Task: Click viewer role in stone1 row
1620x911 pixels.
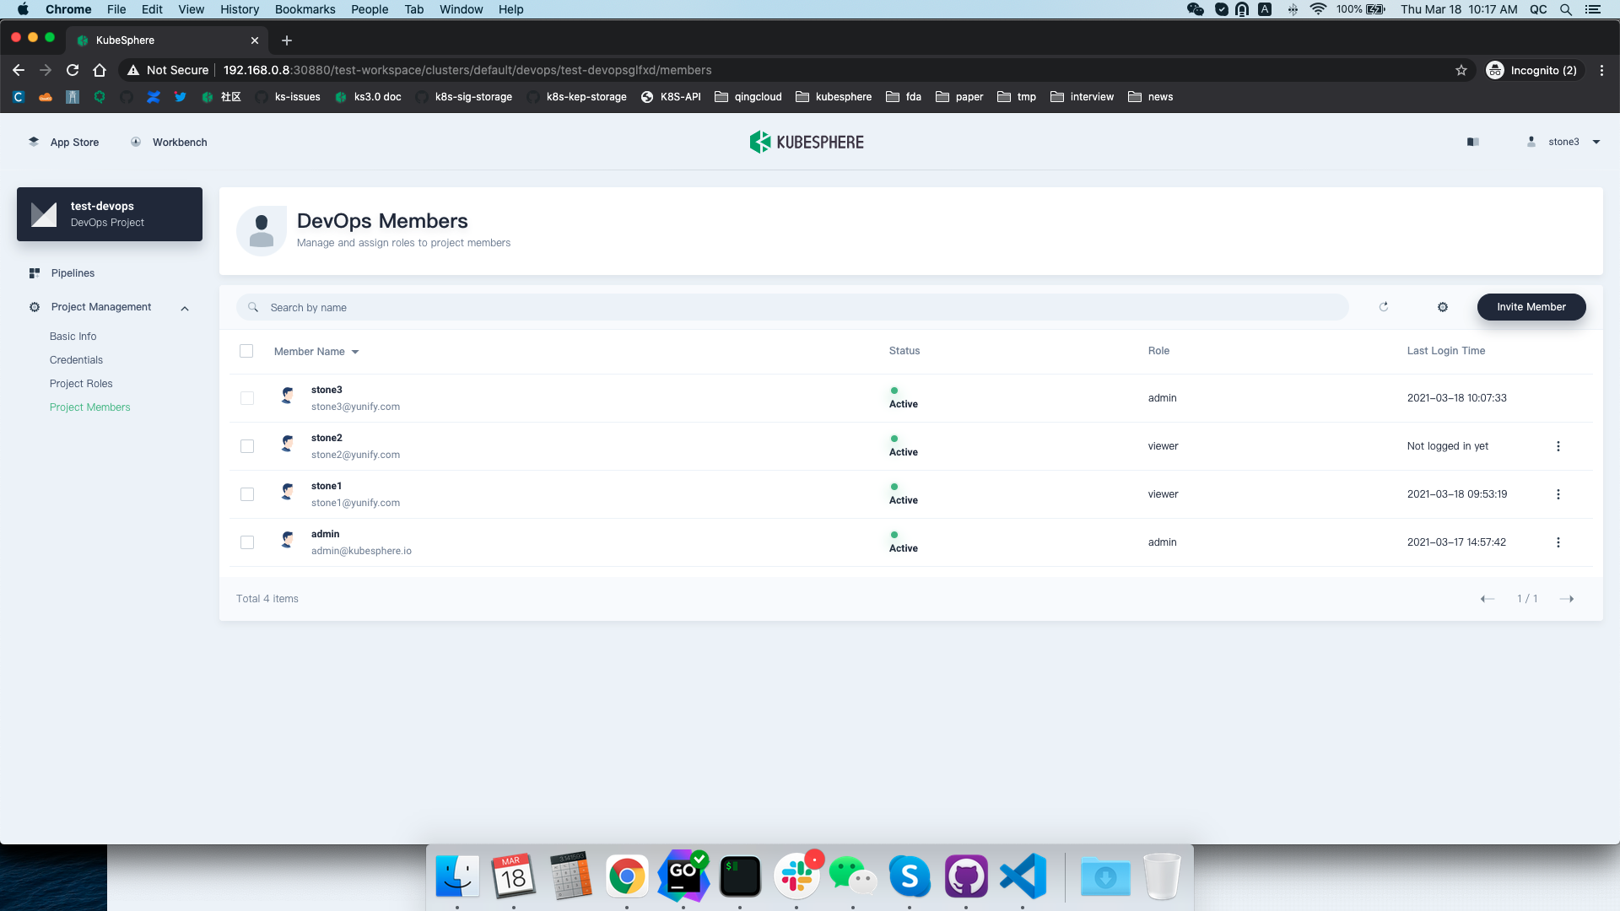Action: pyautogui.click(x=1163, y=494)
